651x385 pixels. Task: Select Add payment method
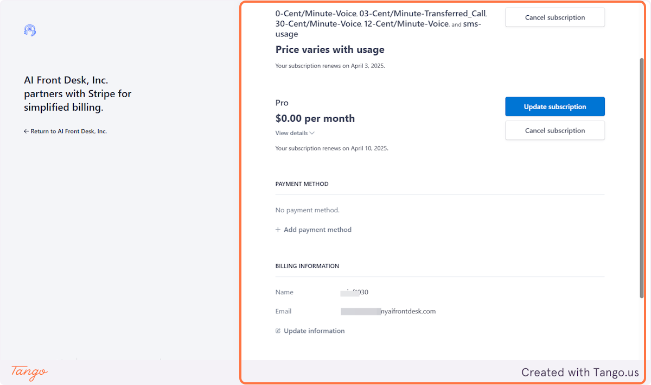click(x=317, y=229)
